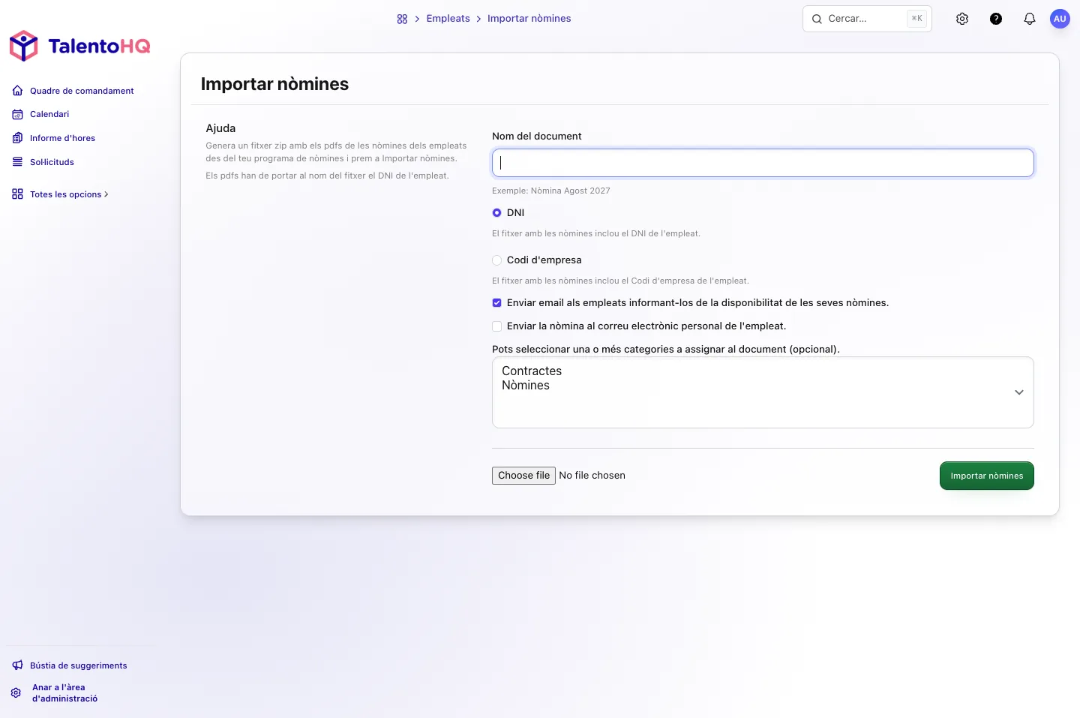Image resolution: width=1080 pixels, height=718 pixels.
Task: Click the Importar nòmines green button
Action: pos(987,476)
